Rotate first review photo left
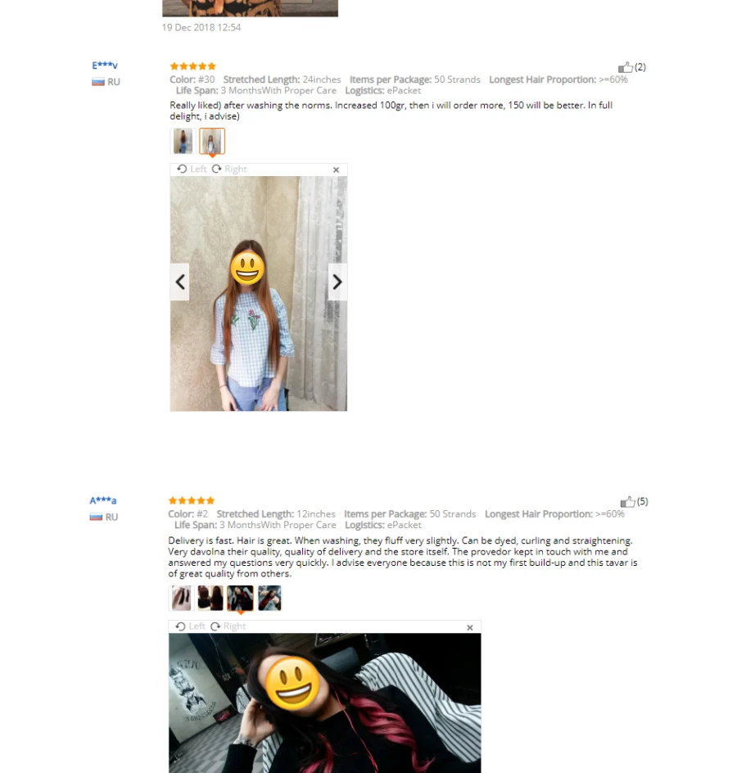 (192, 169)
